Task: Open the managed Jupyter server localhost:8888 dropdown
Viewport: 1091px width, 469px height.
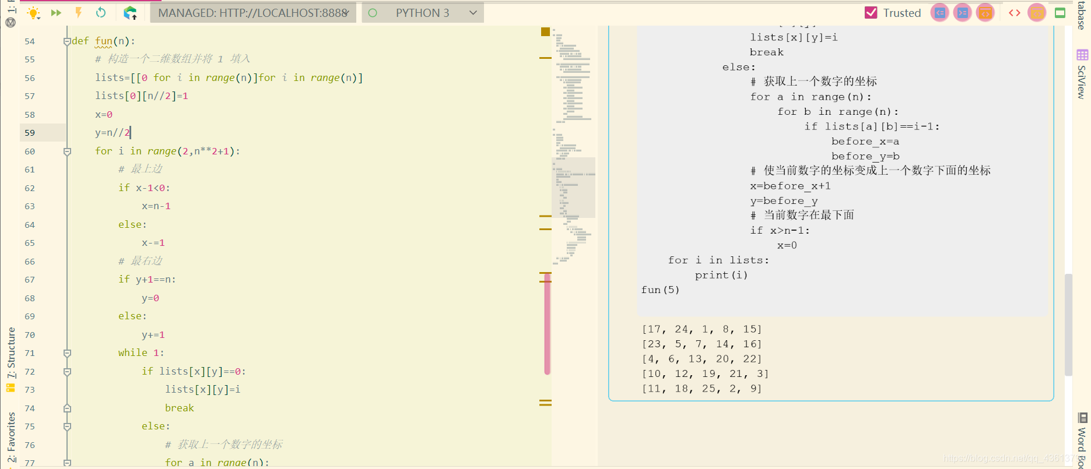Action: click(x=253, y=13)
